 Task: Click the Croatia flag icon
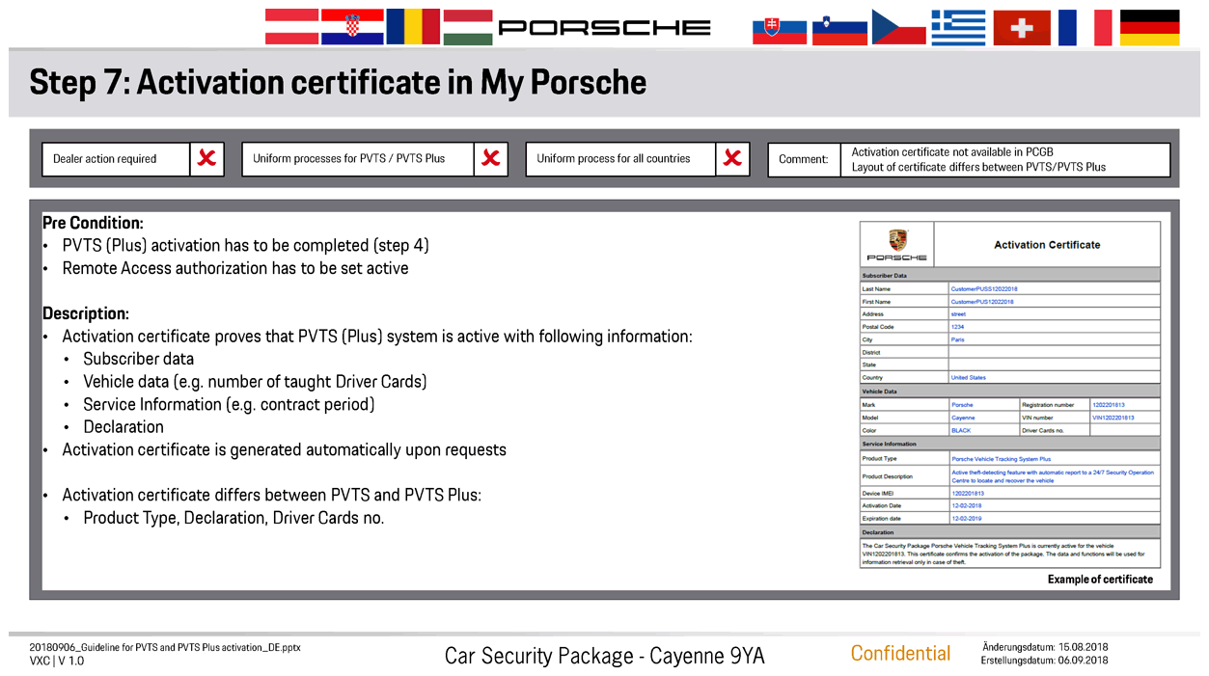352,26
